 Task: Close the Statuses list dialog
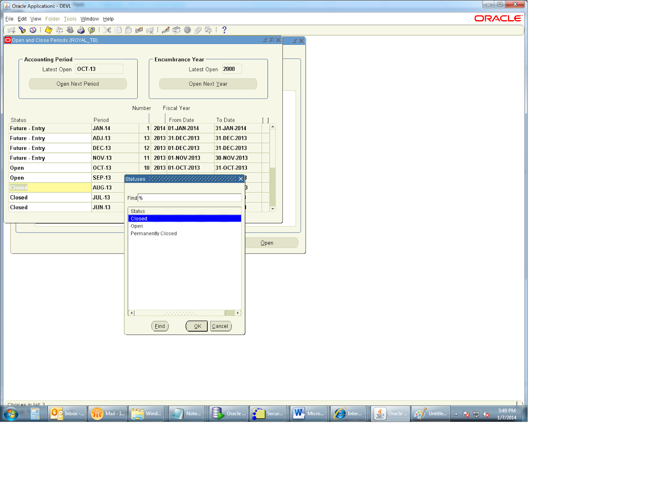click(241, 179)
